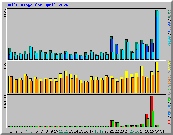
Task: Click the cyan pages bar for day 5
Action: click(31, 53)
